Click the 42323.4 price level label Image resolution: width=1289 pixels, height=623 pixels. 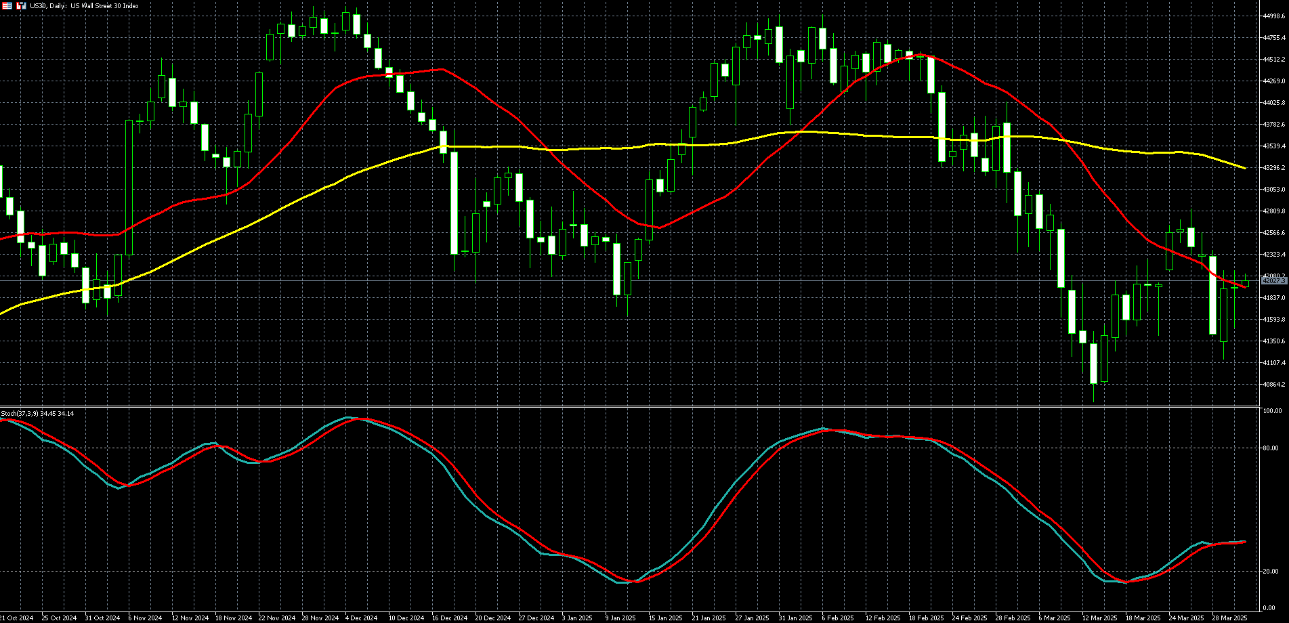click(x=1274, y=255)
